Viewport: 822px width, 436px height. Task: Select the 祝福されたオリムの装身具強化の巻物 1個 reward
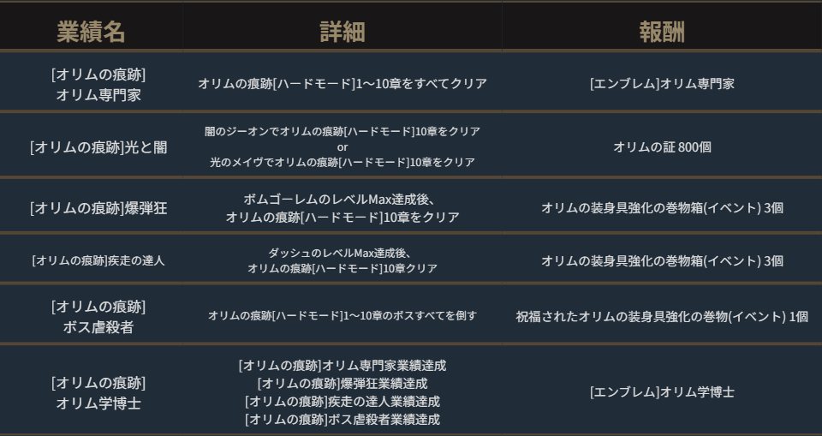[x=661, y=316]
